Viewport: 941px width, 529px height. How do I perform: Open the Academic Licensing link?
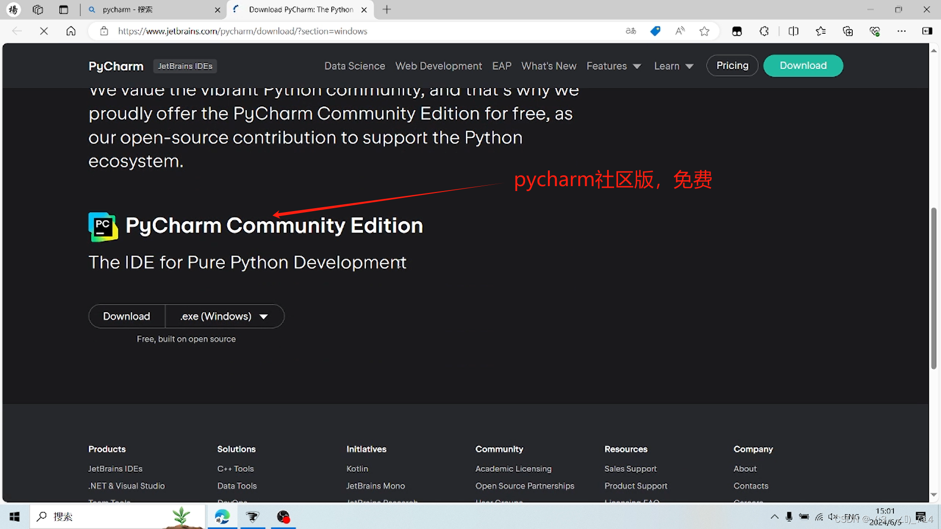click(x=513, y=469)
